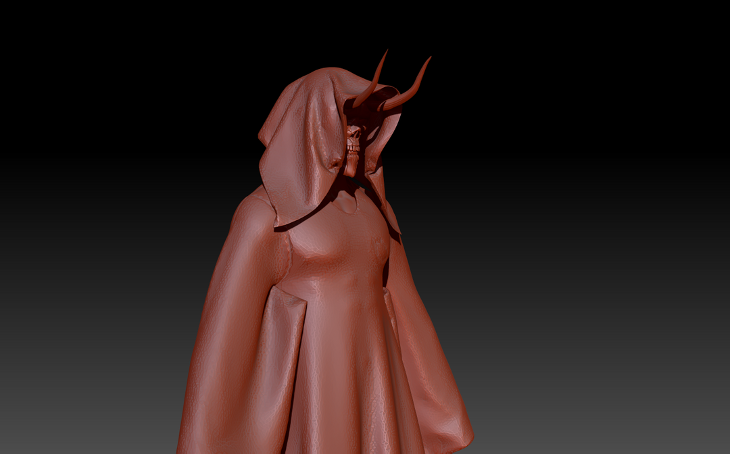Image resolution: width=730 pixels, height=454 pixels.
Task: Select the skull face under the hood
Action: tap(355, 142)
